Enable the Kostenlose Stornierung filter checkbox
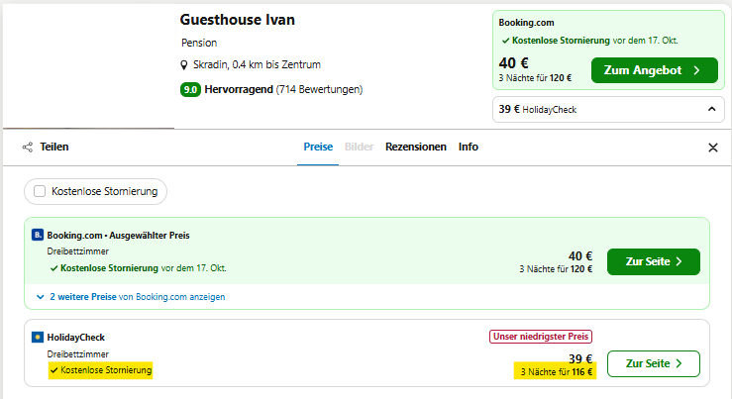Viewport: 732px width, 399px height. [x=40, y=191]
